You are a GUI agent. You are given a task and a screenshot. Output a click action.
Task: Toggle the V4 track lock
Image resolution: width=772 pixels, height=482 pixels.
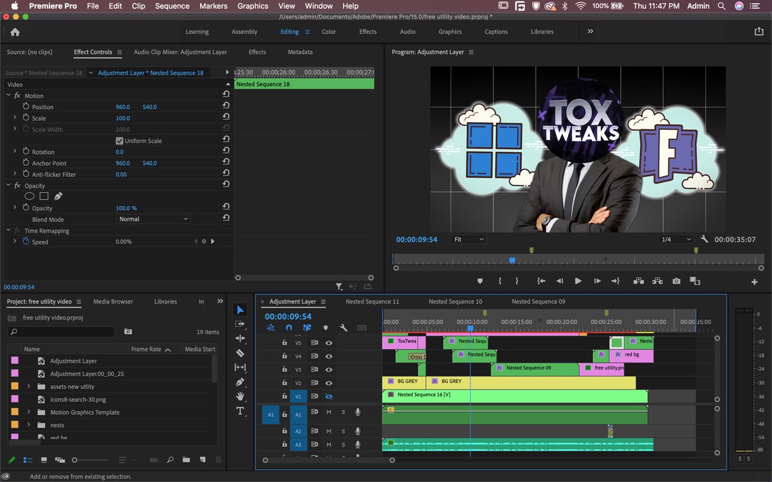tap(284, 356)
